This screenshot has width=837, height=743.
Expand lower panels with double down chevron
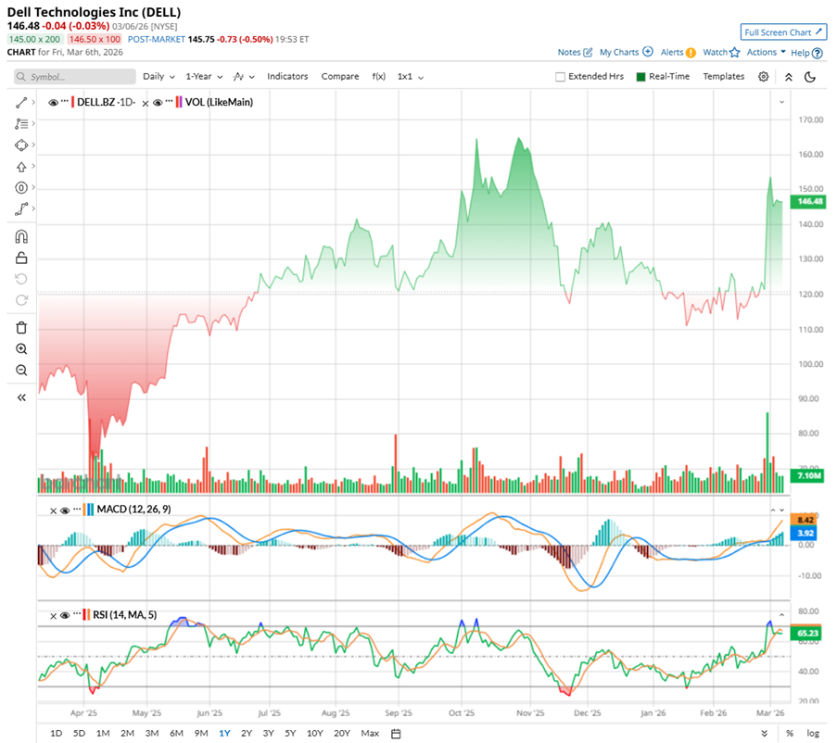point(765,734)
